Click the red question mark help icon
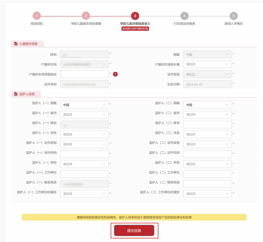Screen dimensions: 263x242 tap(115, 74)
